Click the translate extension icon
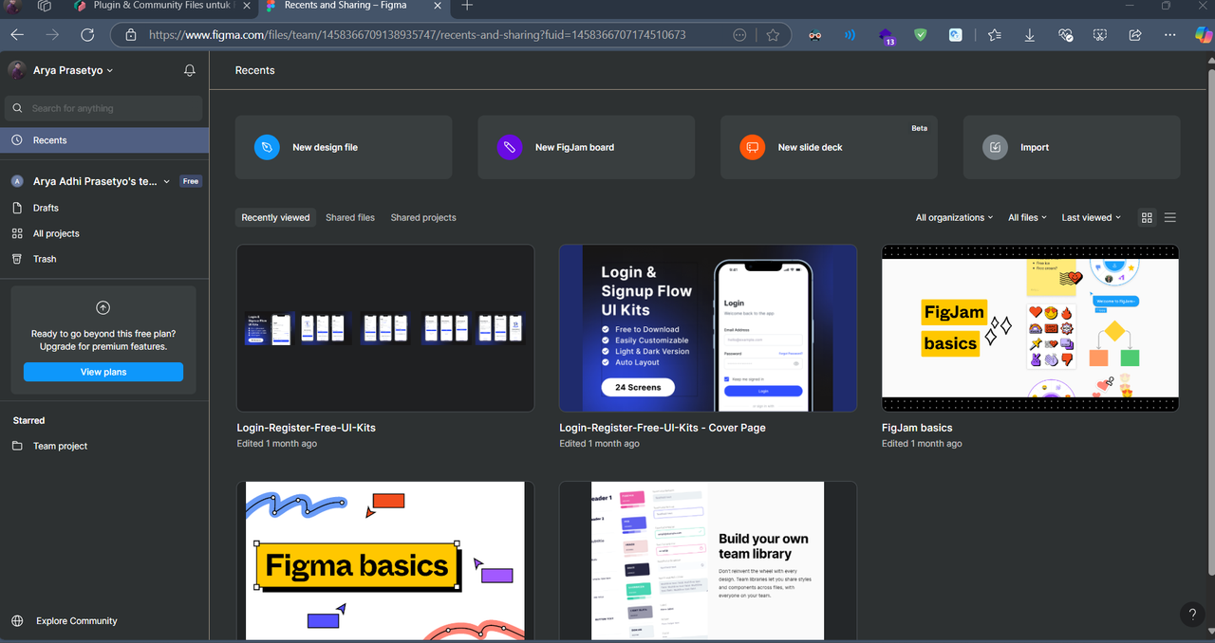This screenshot has width=1215, height=643. point(956,35)
